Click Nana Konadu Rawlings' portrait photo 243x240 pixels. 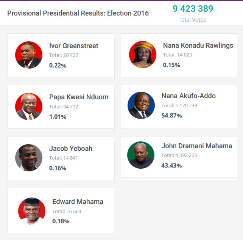click(x=143, y=55)
